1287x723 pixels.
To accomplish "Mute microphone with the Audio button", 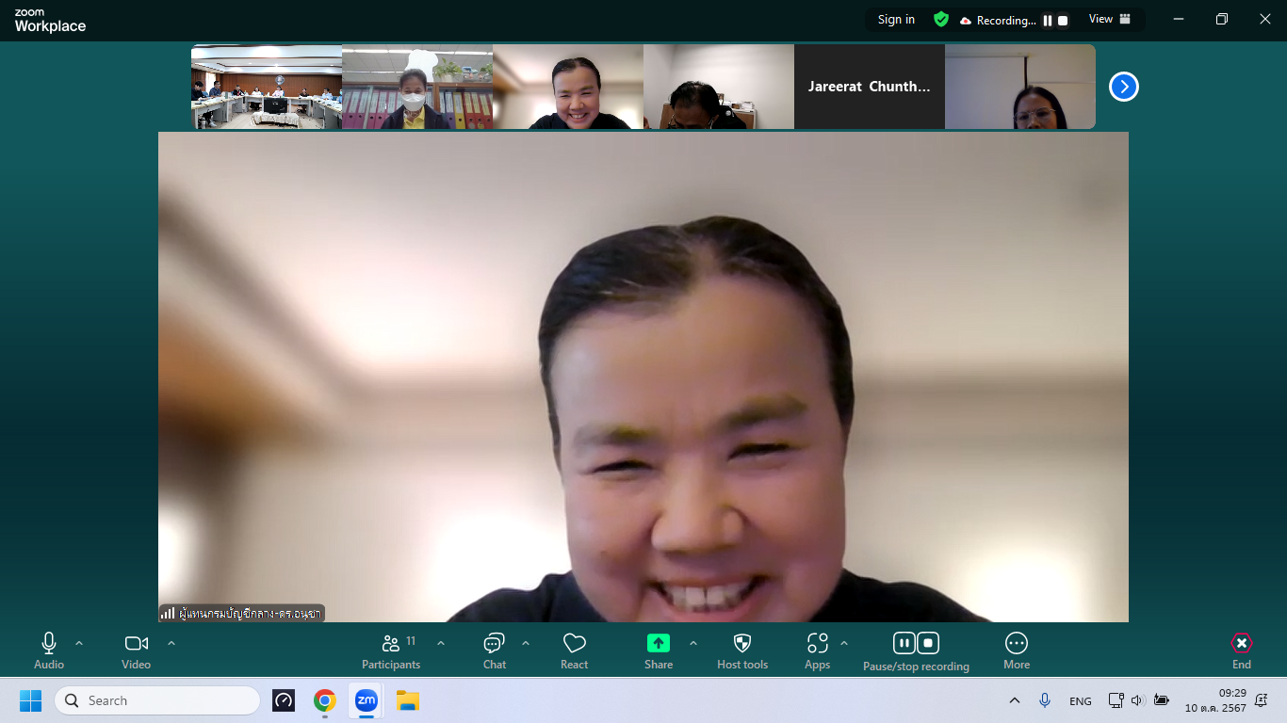I will pyautogui.click(x=49, y=651).
